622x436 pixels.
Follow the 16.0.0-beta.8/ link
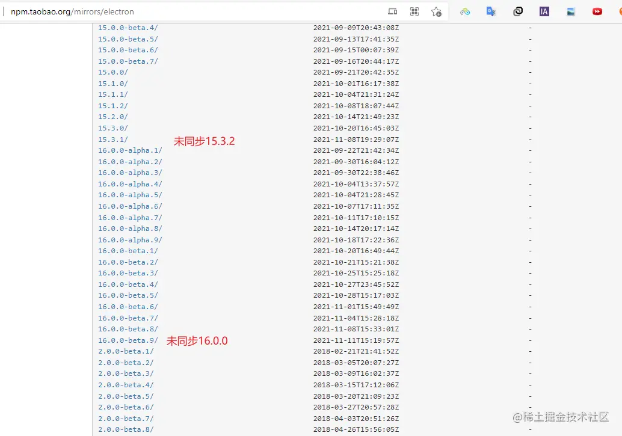pyautogui.click(x=128, y=329)
